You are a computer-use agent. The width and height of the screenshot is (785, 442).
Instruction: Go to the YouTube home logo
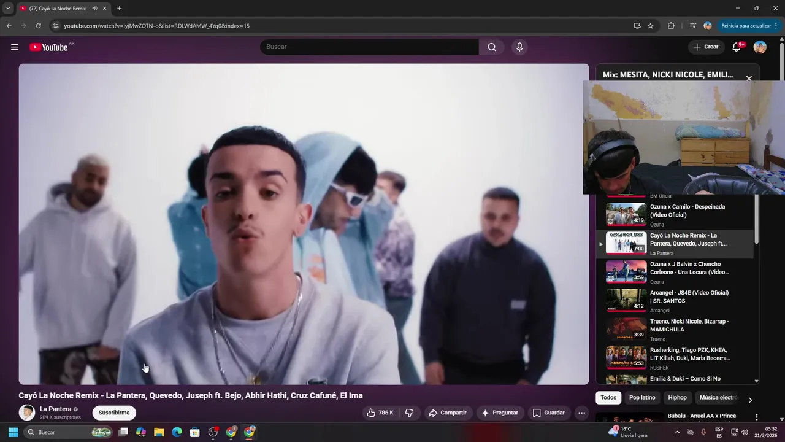pyautogui.click(x=48, y=47)
